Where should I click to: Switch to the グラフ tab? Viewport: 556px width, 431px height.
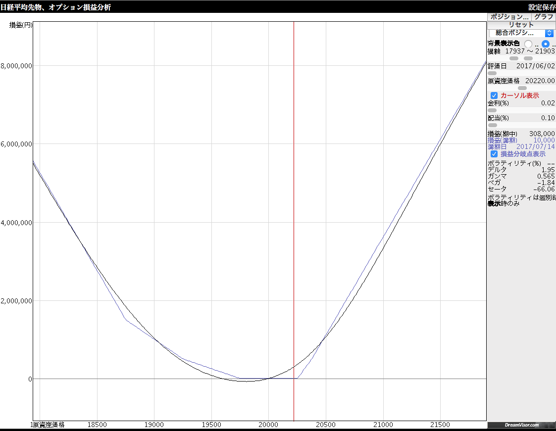[x=544, y=16]
